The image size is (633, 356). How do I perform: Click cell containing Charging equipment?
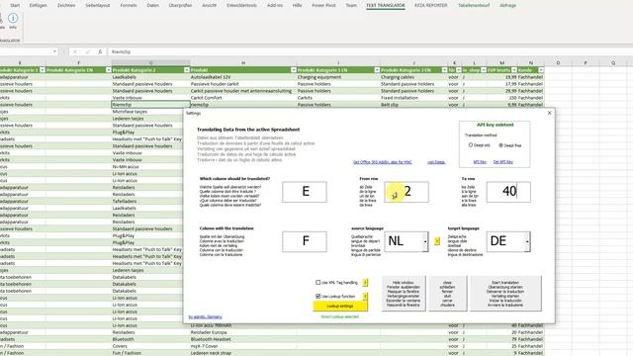click(x=338, y=77)
